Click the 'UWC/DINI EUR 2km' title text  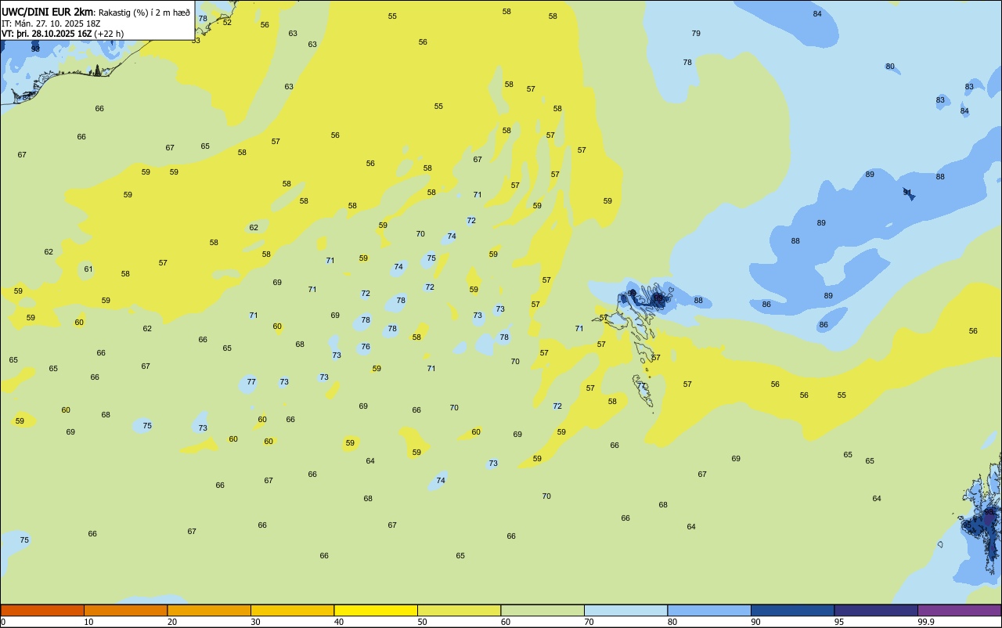pos(48,12)
